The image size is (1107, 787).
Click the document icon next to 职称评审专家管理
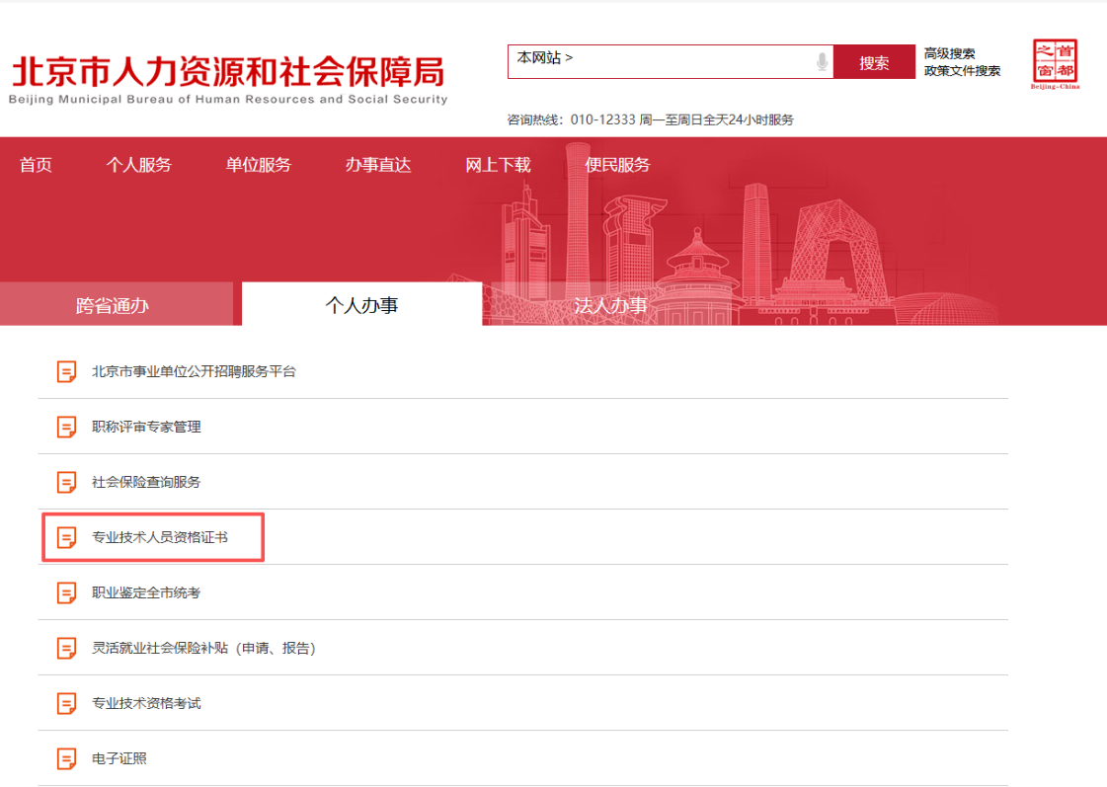(x=66, y=426)
